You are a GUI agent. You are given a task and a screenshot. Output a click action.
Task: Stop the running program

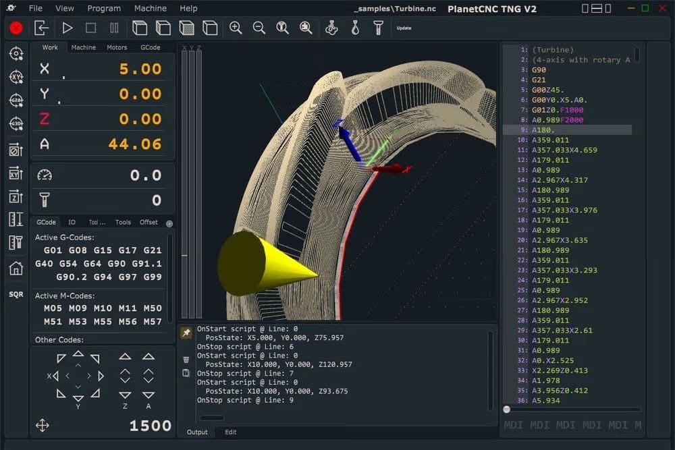point(91,28)
